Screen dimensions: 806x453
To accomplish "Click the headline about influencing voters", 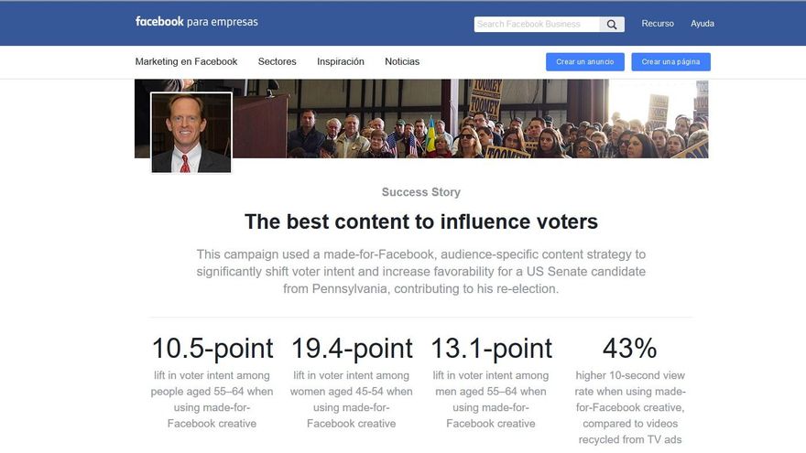I will pos(421,221).
